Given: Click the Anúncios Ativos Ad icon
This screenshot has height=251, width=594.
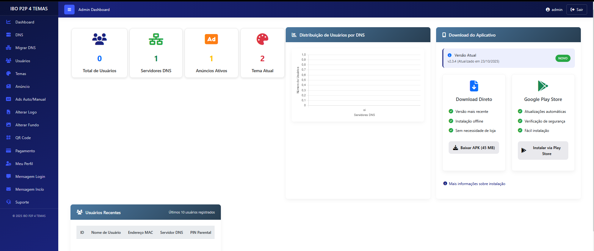Looking at the screenshot, I should coord(211,39).
